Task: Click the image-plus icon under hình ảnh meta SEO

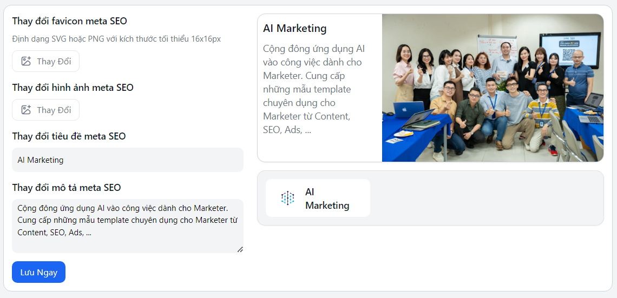Action: tap(26, 110)
